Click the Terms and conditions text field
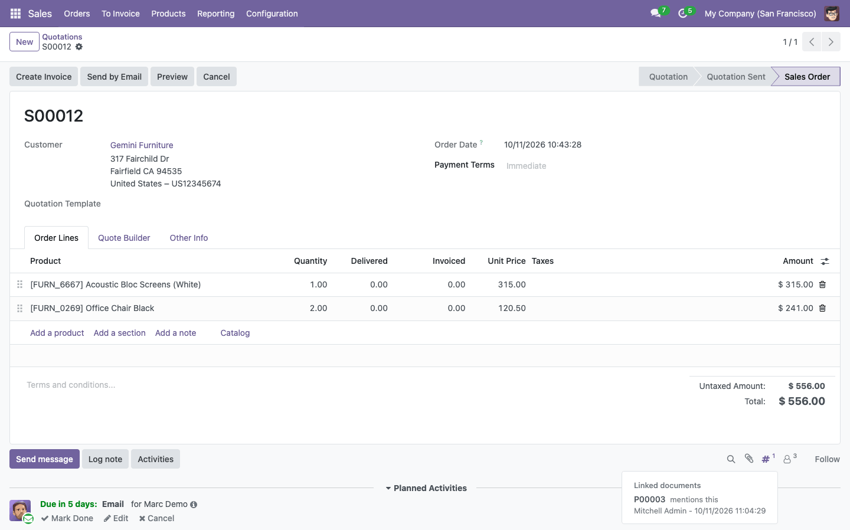The image size is (850, 530). click(x=348, y=385)
